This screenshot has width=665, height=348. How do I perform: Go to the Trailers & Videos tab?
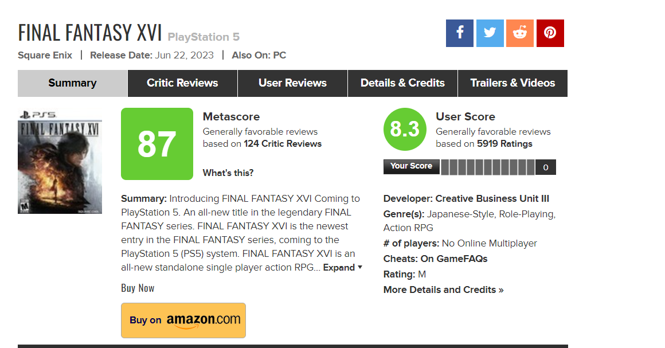pos(513,83)
